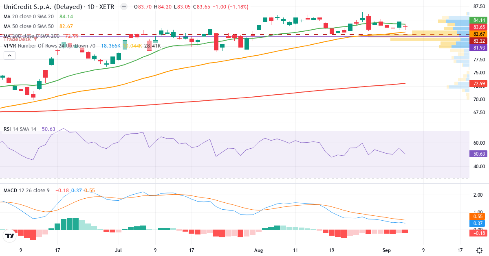This screenshot has height=256, width=489.
Task: Click the Jul date on time axis
Action: coord(119,250)
